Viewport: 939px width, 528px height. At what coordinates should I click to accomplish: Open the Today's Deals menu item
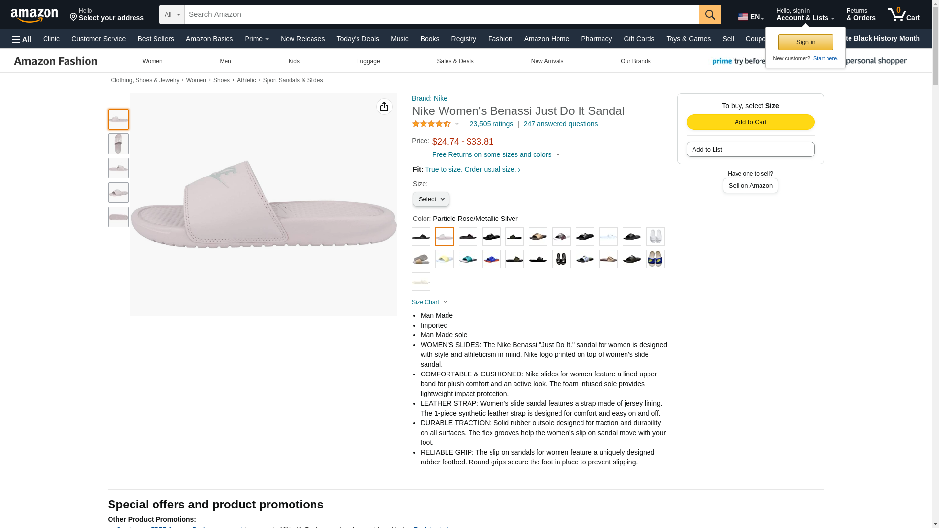(x=358, y=39)
